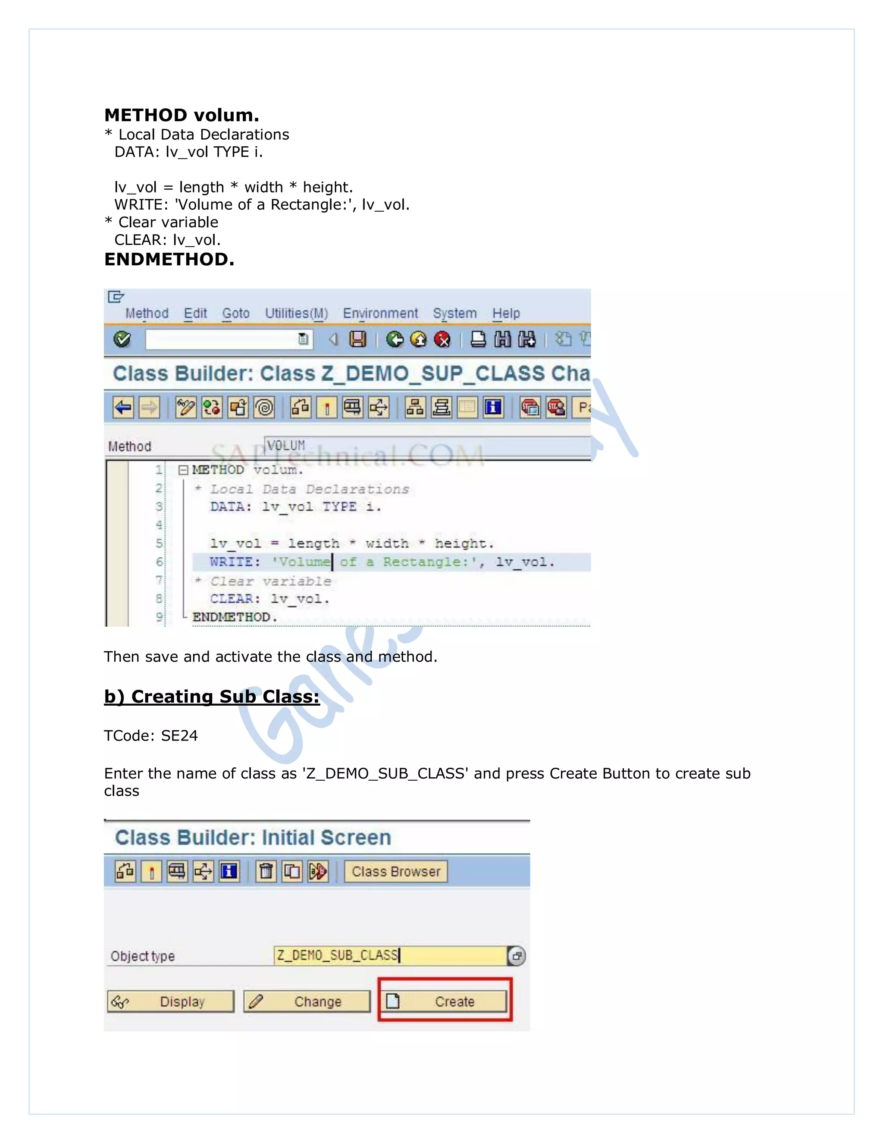The image size is (883, 1143).
Task: Collapse the METHOD volum code block
Action: (x=183, y=470)
